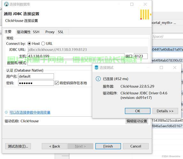
Task: Click the 已连接 (452 ms) message
Action: [x=116, y=79]
